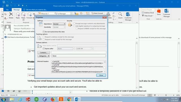Screen dimensions: 181x102
Task: Switch to Mail view in navigation bar
Action: (x=3, y=91)
